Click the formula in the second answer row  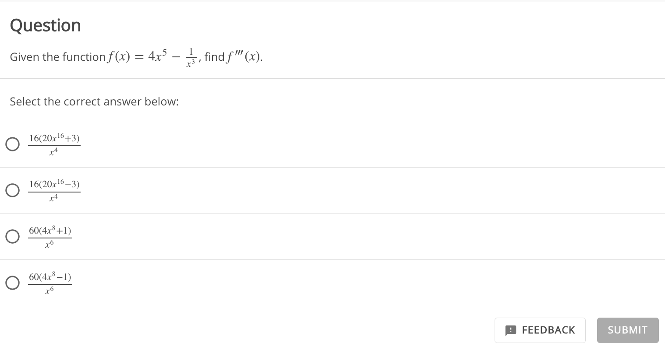(54, 190)
